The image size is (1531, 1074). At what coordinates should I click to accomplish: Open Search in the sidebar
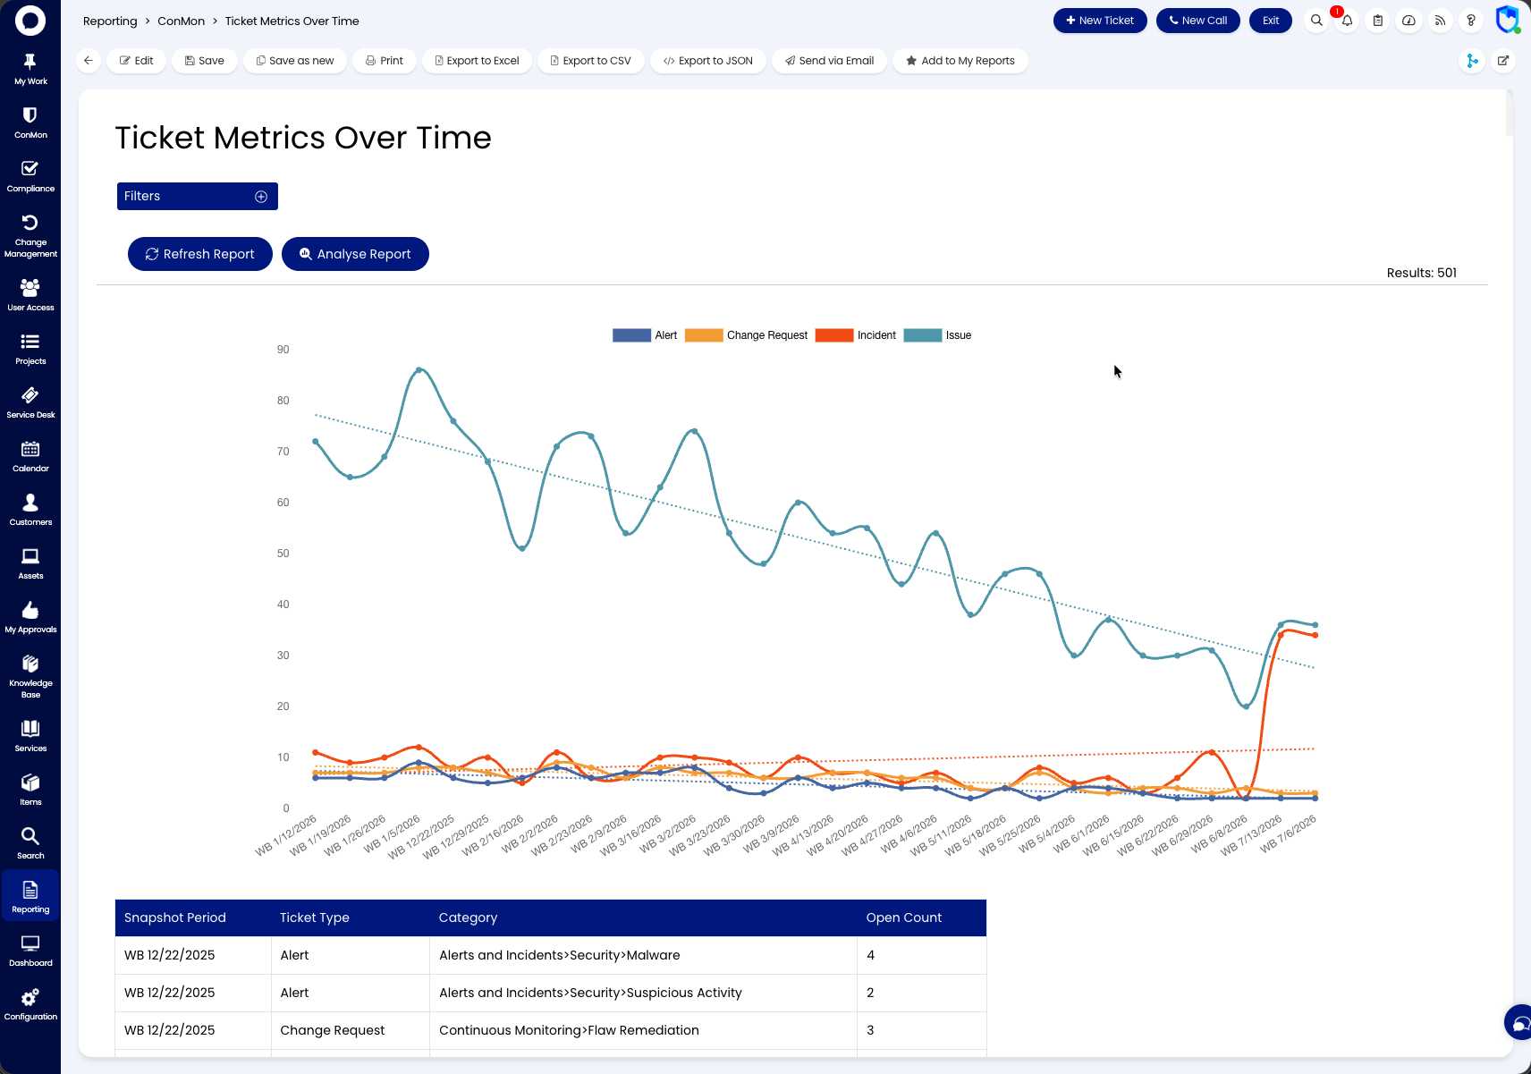(30, 843)
